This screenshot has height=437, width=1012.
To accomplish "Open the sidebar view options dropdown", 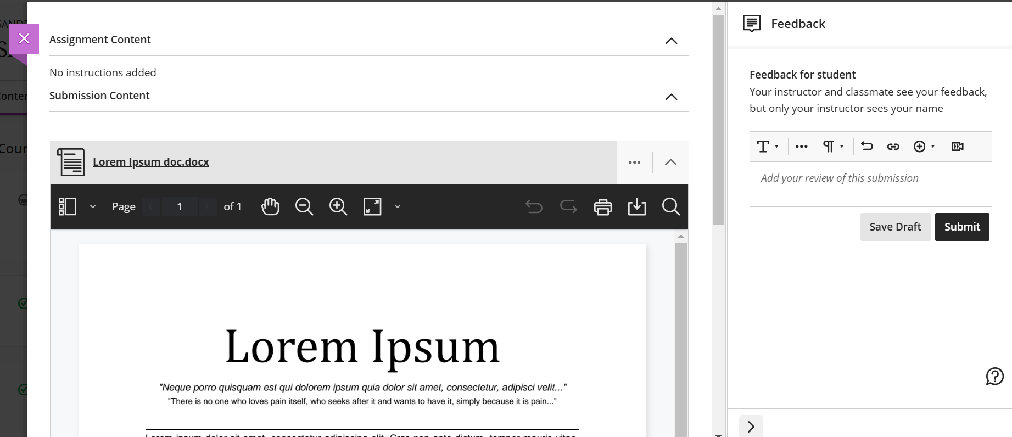I will click(92, 206).
